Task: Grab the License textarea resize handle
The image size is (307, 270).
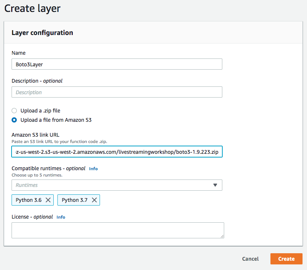Action: [222, 236]
